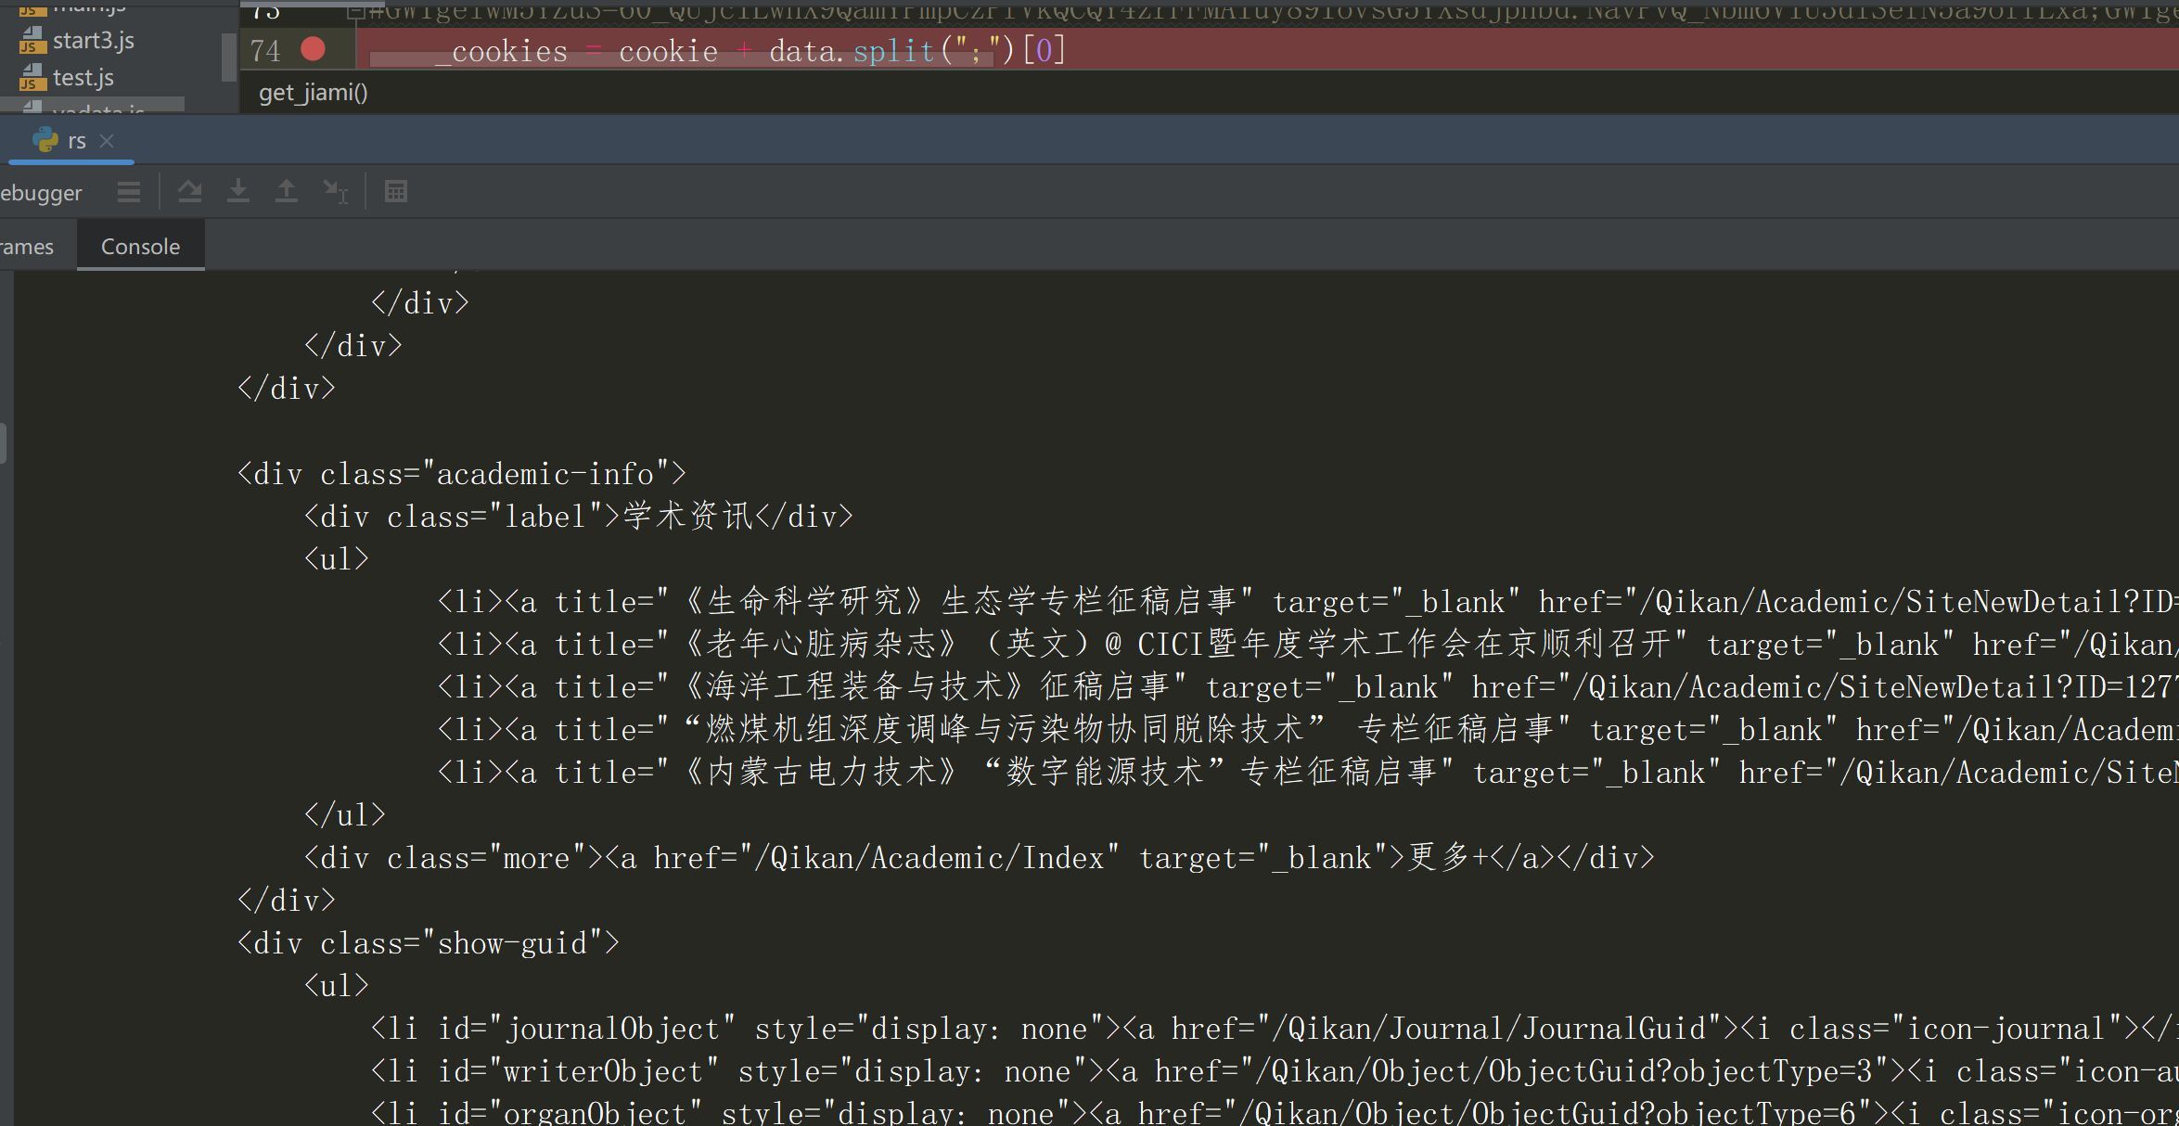Click the Show Execution Point lines icon
Screen dimensions: 2179x1126
pos(129,192)
